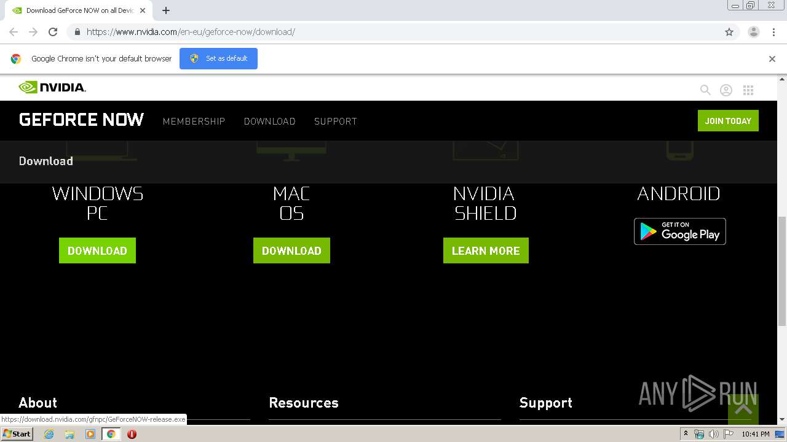This screenshot has width=787, height=442.
Task: Click the taskbar clock showing 10:41 PM
Action: (x=756, y=434)
